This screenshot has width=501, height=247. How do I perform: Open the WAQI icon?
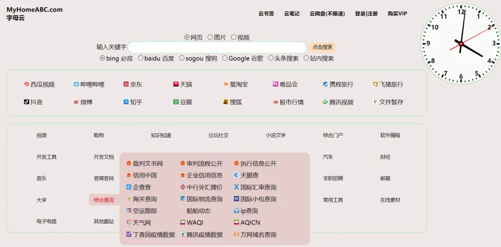pyautogui.click(x=183, y=223)
